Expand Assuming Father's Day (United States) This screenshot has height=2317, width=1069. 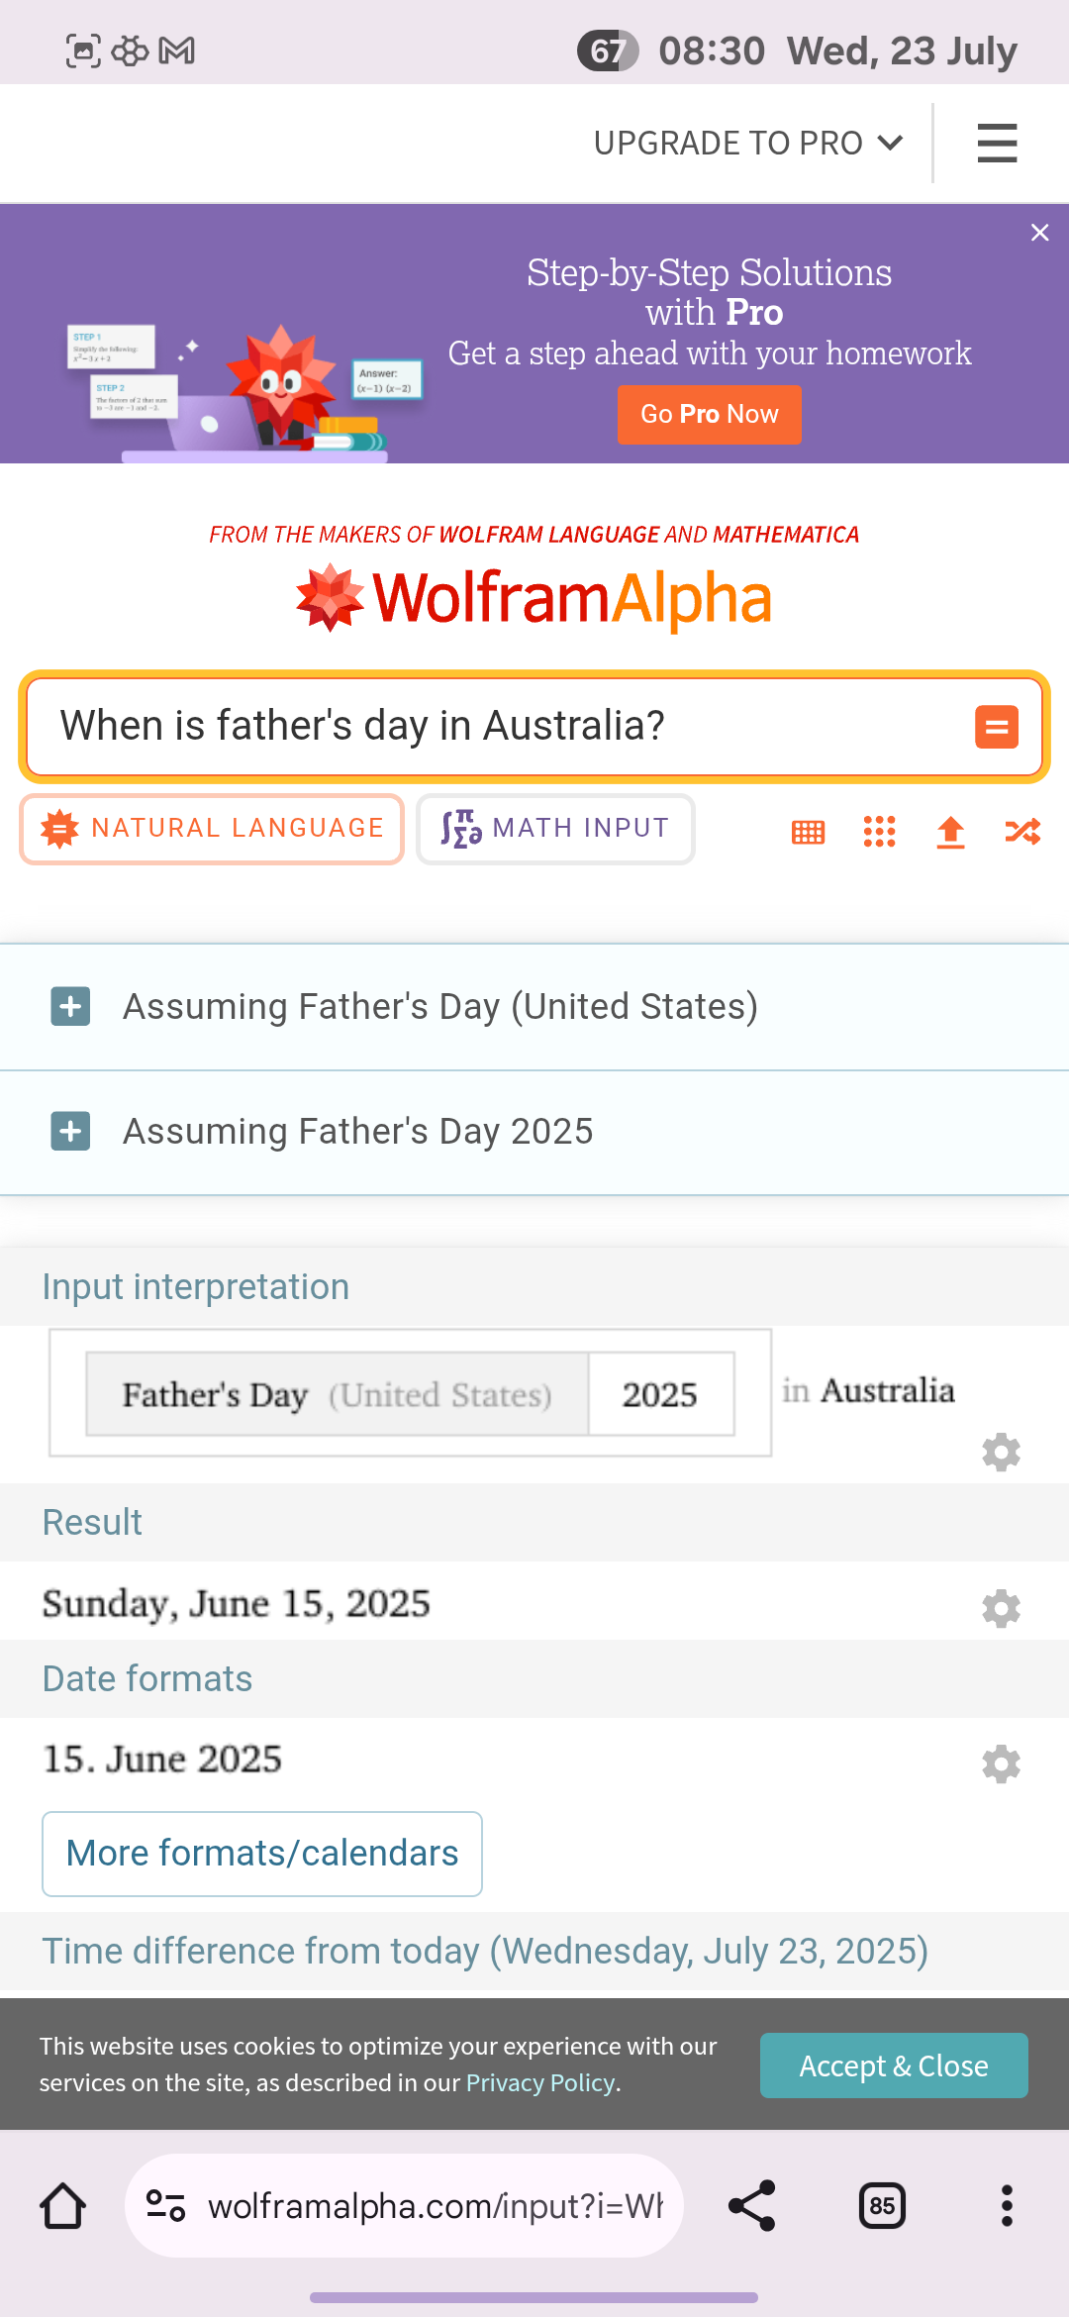point(71,1007)
